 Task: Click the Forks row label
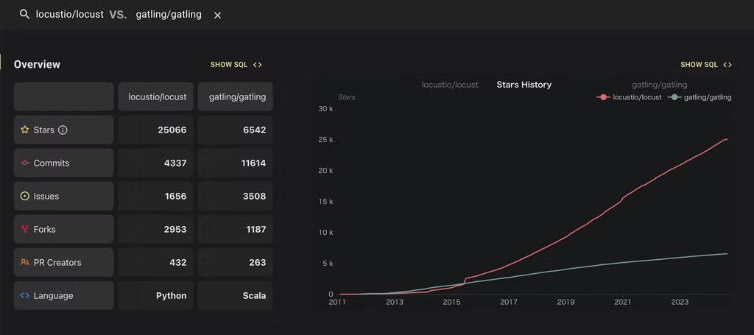pyautogui.click(x=45, y=229)
